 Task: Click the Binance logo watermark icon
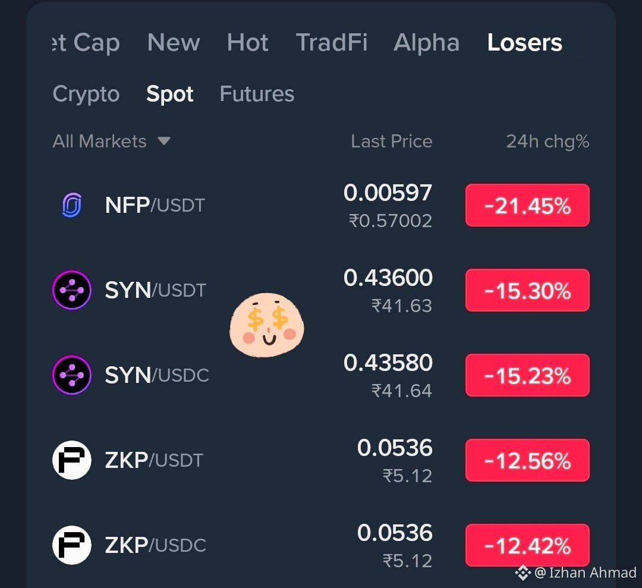point(523,573)
